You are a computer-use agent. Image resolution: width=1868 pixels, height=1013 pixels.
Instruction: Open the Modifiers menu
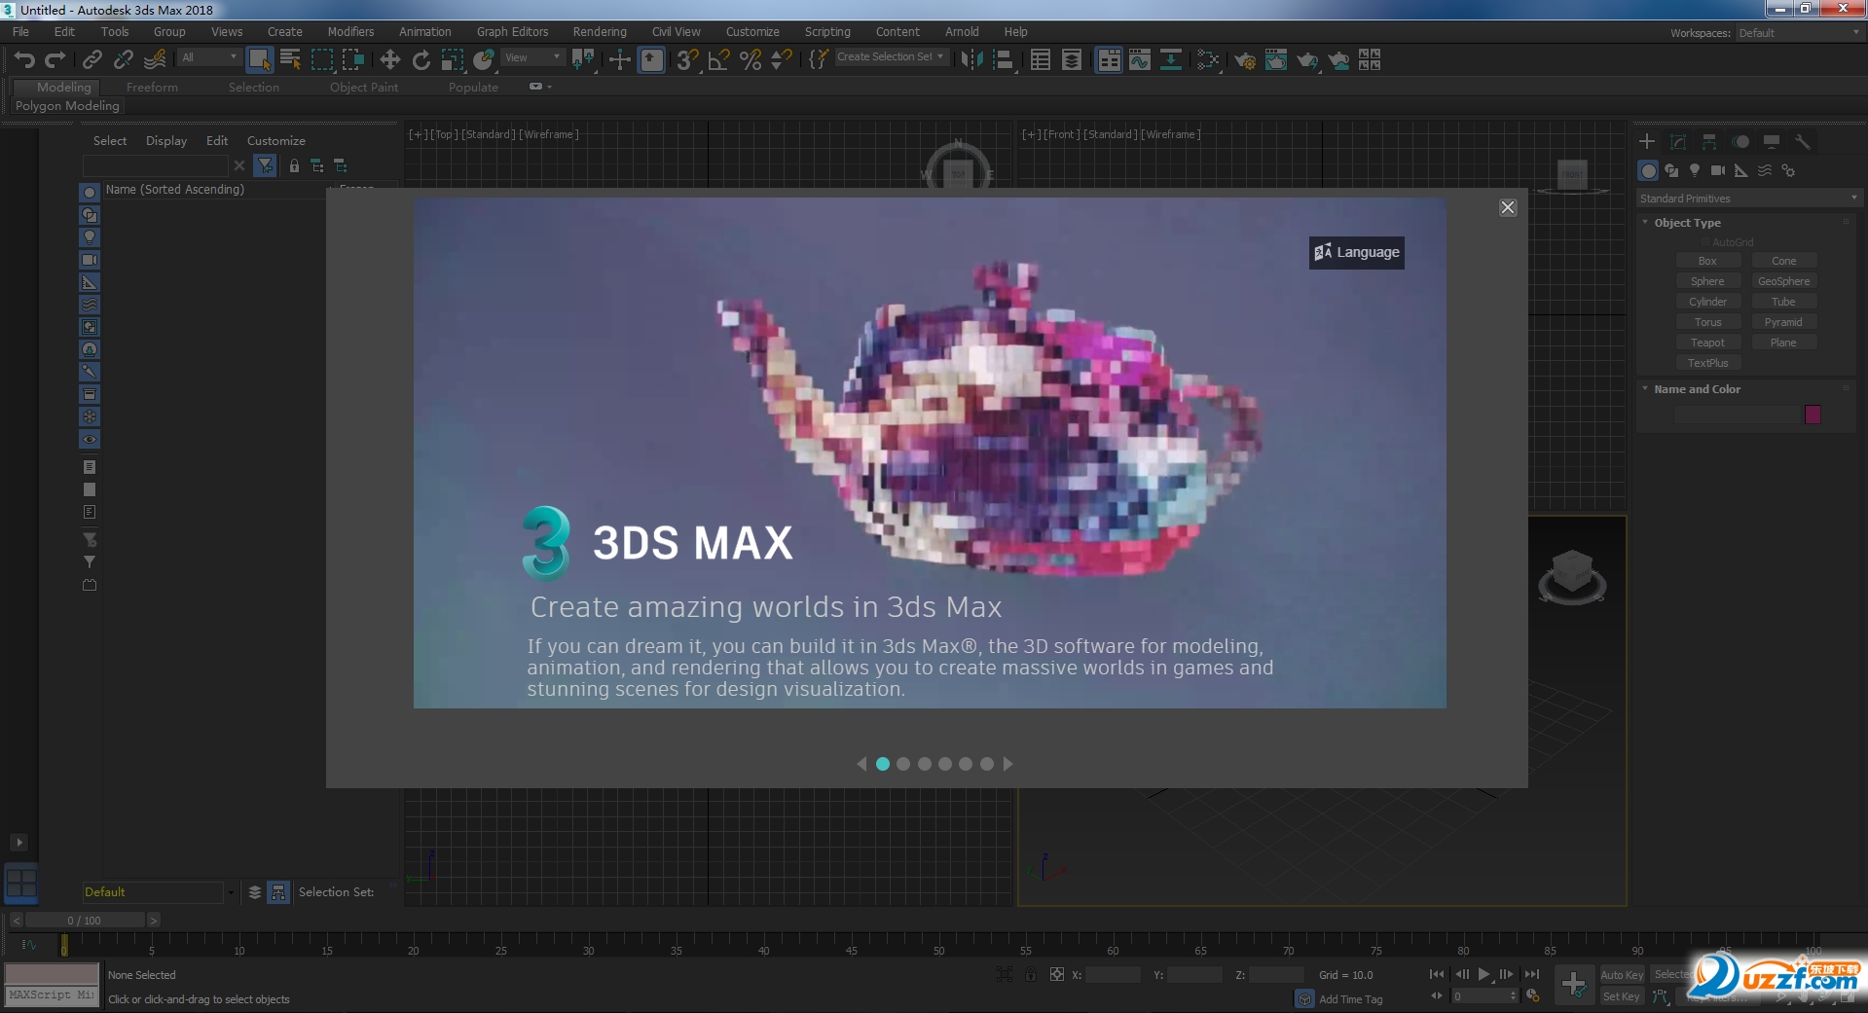(x=350, y=32)
